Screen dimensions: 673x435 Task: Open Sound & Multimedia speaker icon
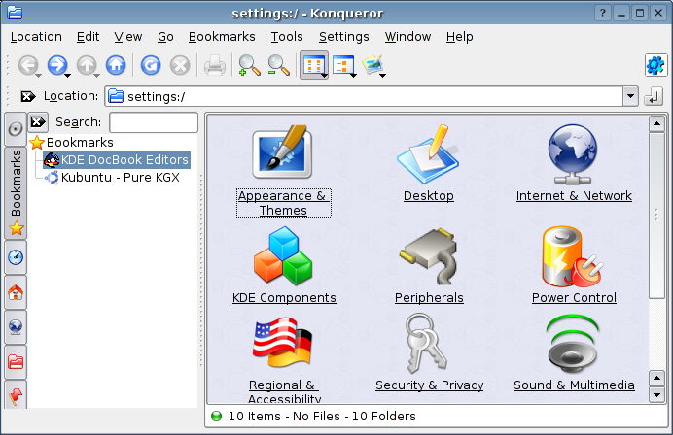coord(573,345)
